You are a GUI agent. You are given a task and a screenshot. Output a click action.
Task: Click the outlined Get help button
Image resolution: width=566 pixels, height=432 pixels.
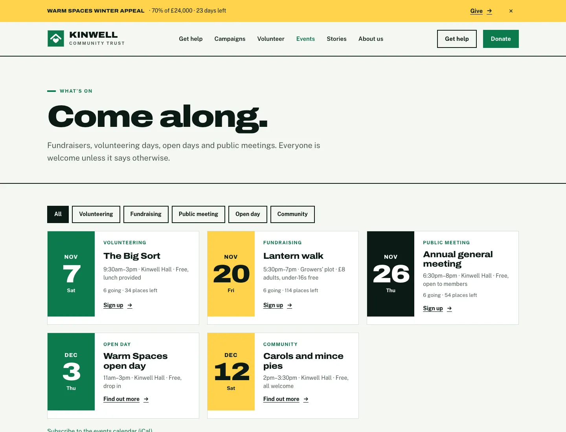457,39
